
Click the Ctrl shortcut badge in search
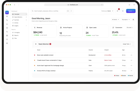68,11
